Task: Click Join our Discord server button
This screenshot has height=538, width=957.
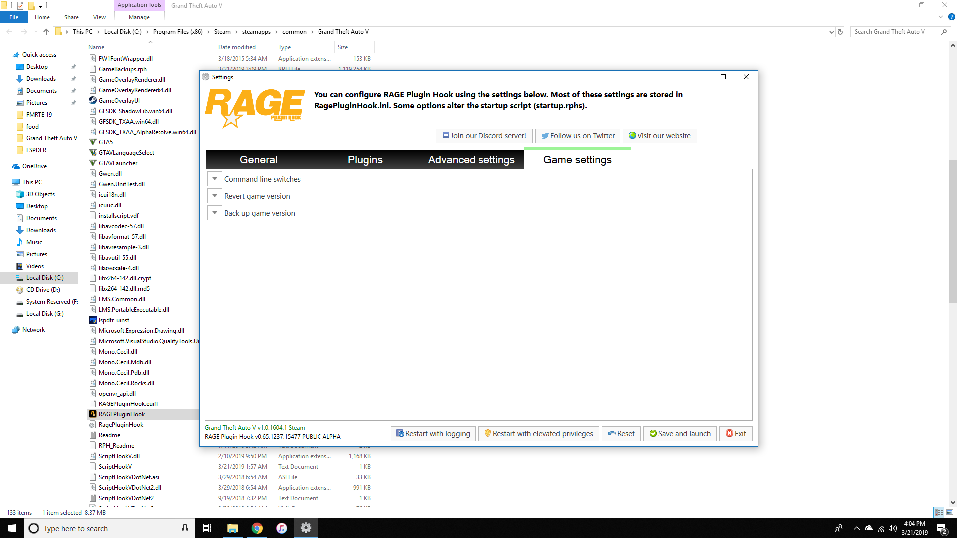Action: pos(484,136)
